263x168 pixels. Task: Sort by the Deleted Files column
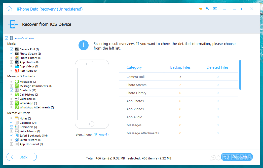(217, 67)
